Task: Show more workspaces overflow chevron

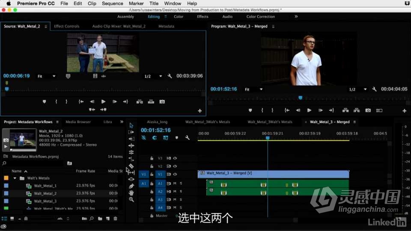Action: 296,17
